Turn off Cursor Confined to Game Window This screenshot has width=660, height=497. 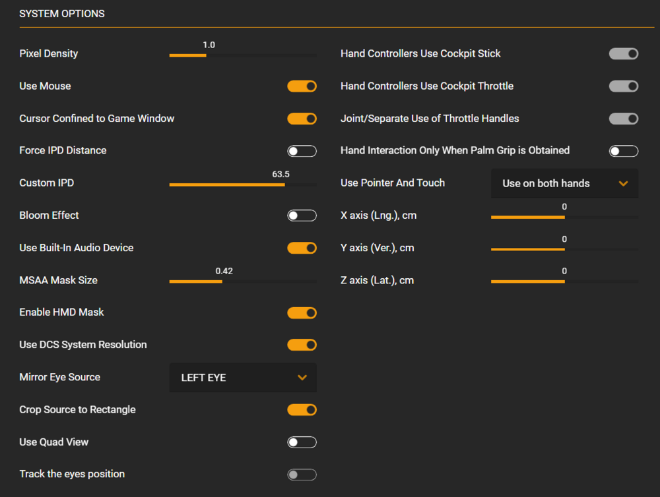[302, 119]
